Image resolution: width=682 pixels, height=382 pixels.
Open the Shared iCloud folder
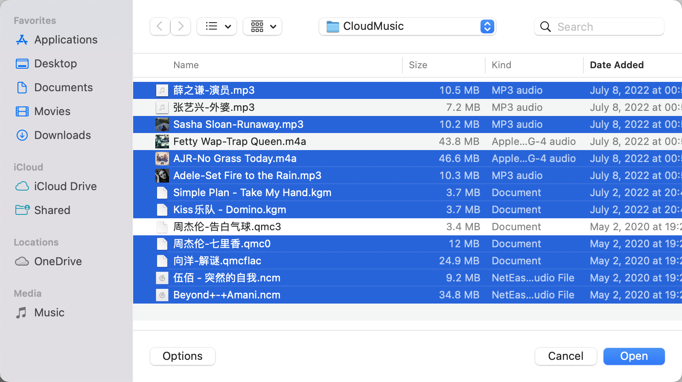(x=52, y=210)
